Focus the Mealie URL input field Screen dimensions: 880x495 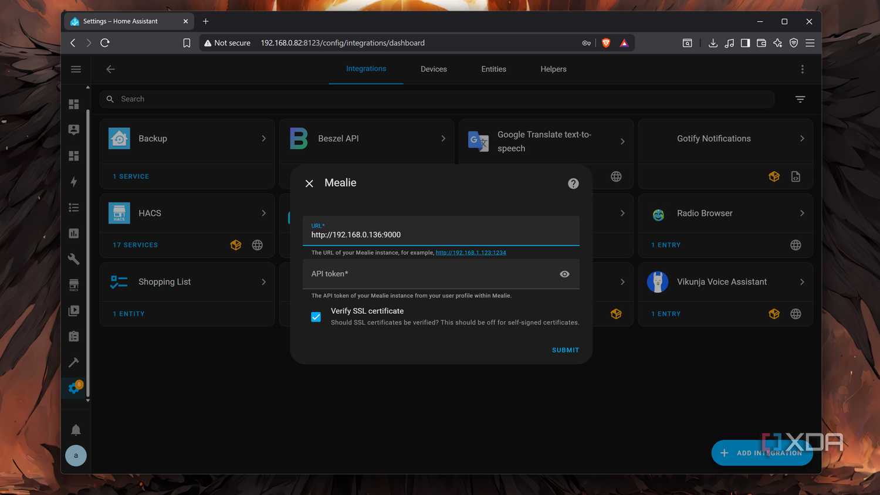(441, 230)
